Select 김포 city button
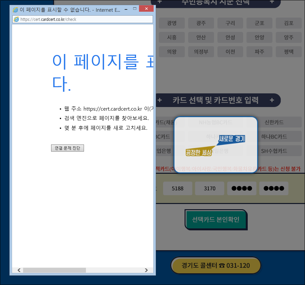 coord(289,23)
